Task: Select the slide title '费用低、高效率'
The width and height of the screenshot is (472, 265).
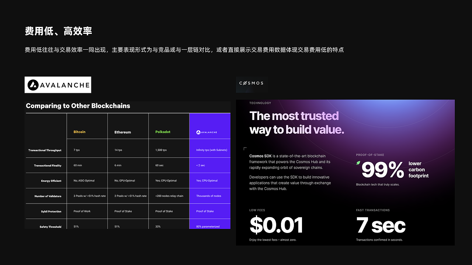Action: point(58,31)
